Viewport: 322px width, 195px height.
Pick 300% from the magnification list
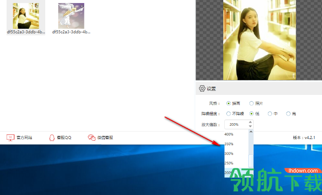(x=236, y=153)
